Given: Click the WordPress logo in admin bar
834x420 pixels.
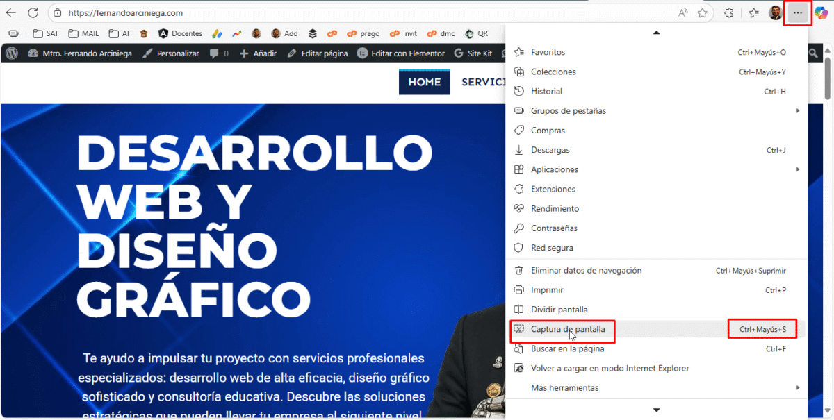Looking at the screenshot, I should pos(11,53).
